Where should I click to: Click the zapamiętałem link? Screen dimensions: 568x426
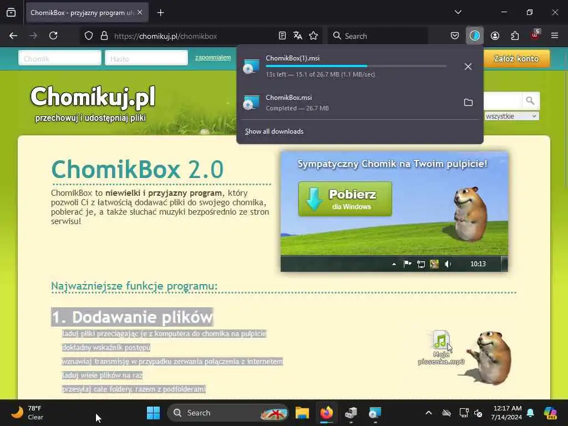click(x=213, y=57)
